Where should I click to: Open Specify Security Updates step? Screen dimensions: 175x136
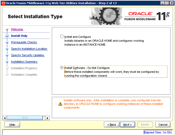point(28,55)
